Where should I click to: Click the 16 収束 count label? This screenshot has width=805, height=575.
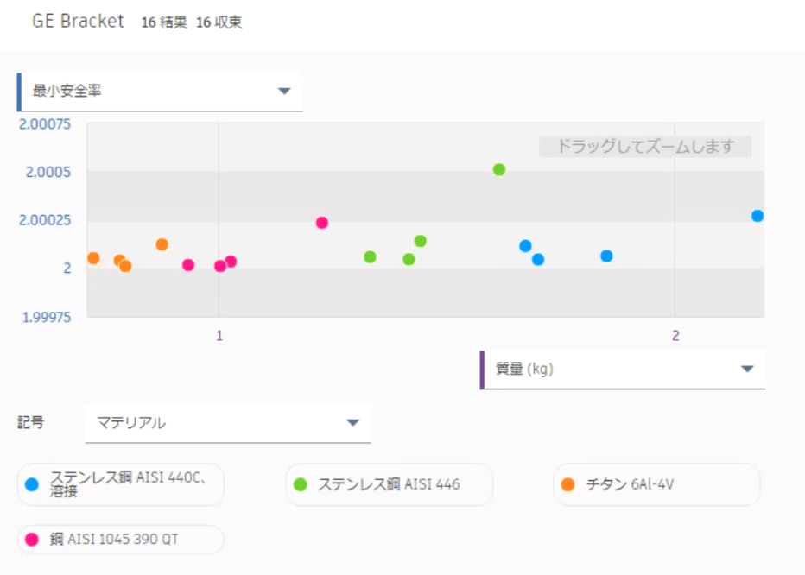coord(219,22)
